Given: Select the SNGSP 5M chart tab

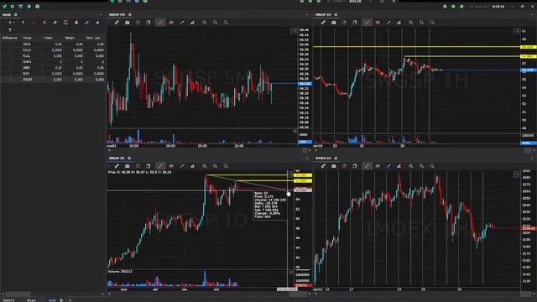Looking at the screenshot, I should click(117, 15).
